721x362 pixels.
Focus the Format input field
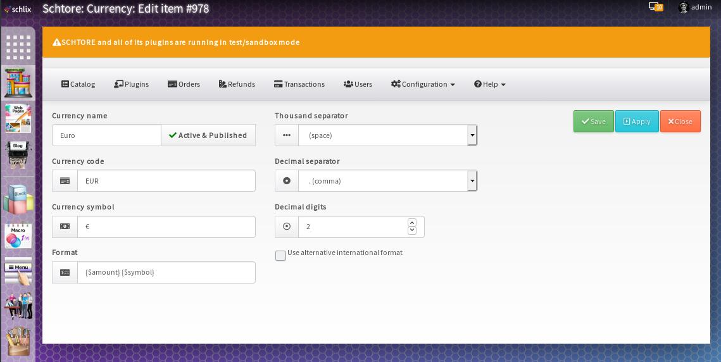tap(166, 272)
